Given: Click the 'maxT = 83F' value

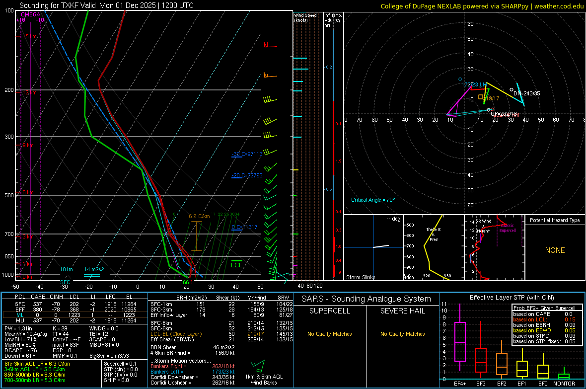Looking at the screenshot, I should 66,345.
